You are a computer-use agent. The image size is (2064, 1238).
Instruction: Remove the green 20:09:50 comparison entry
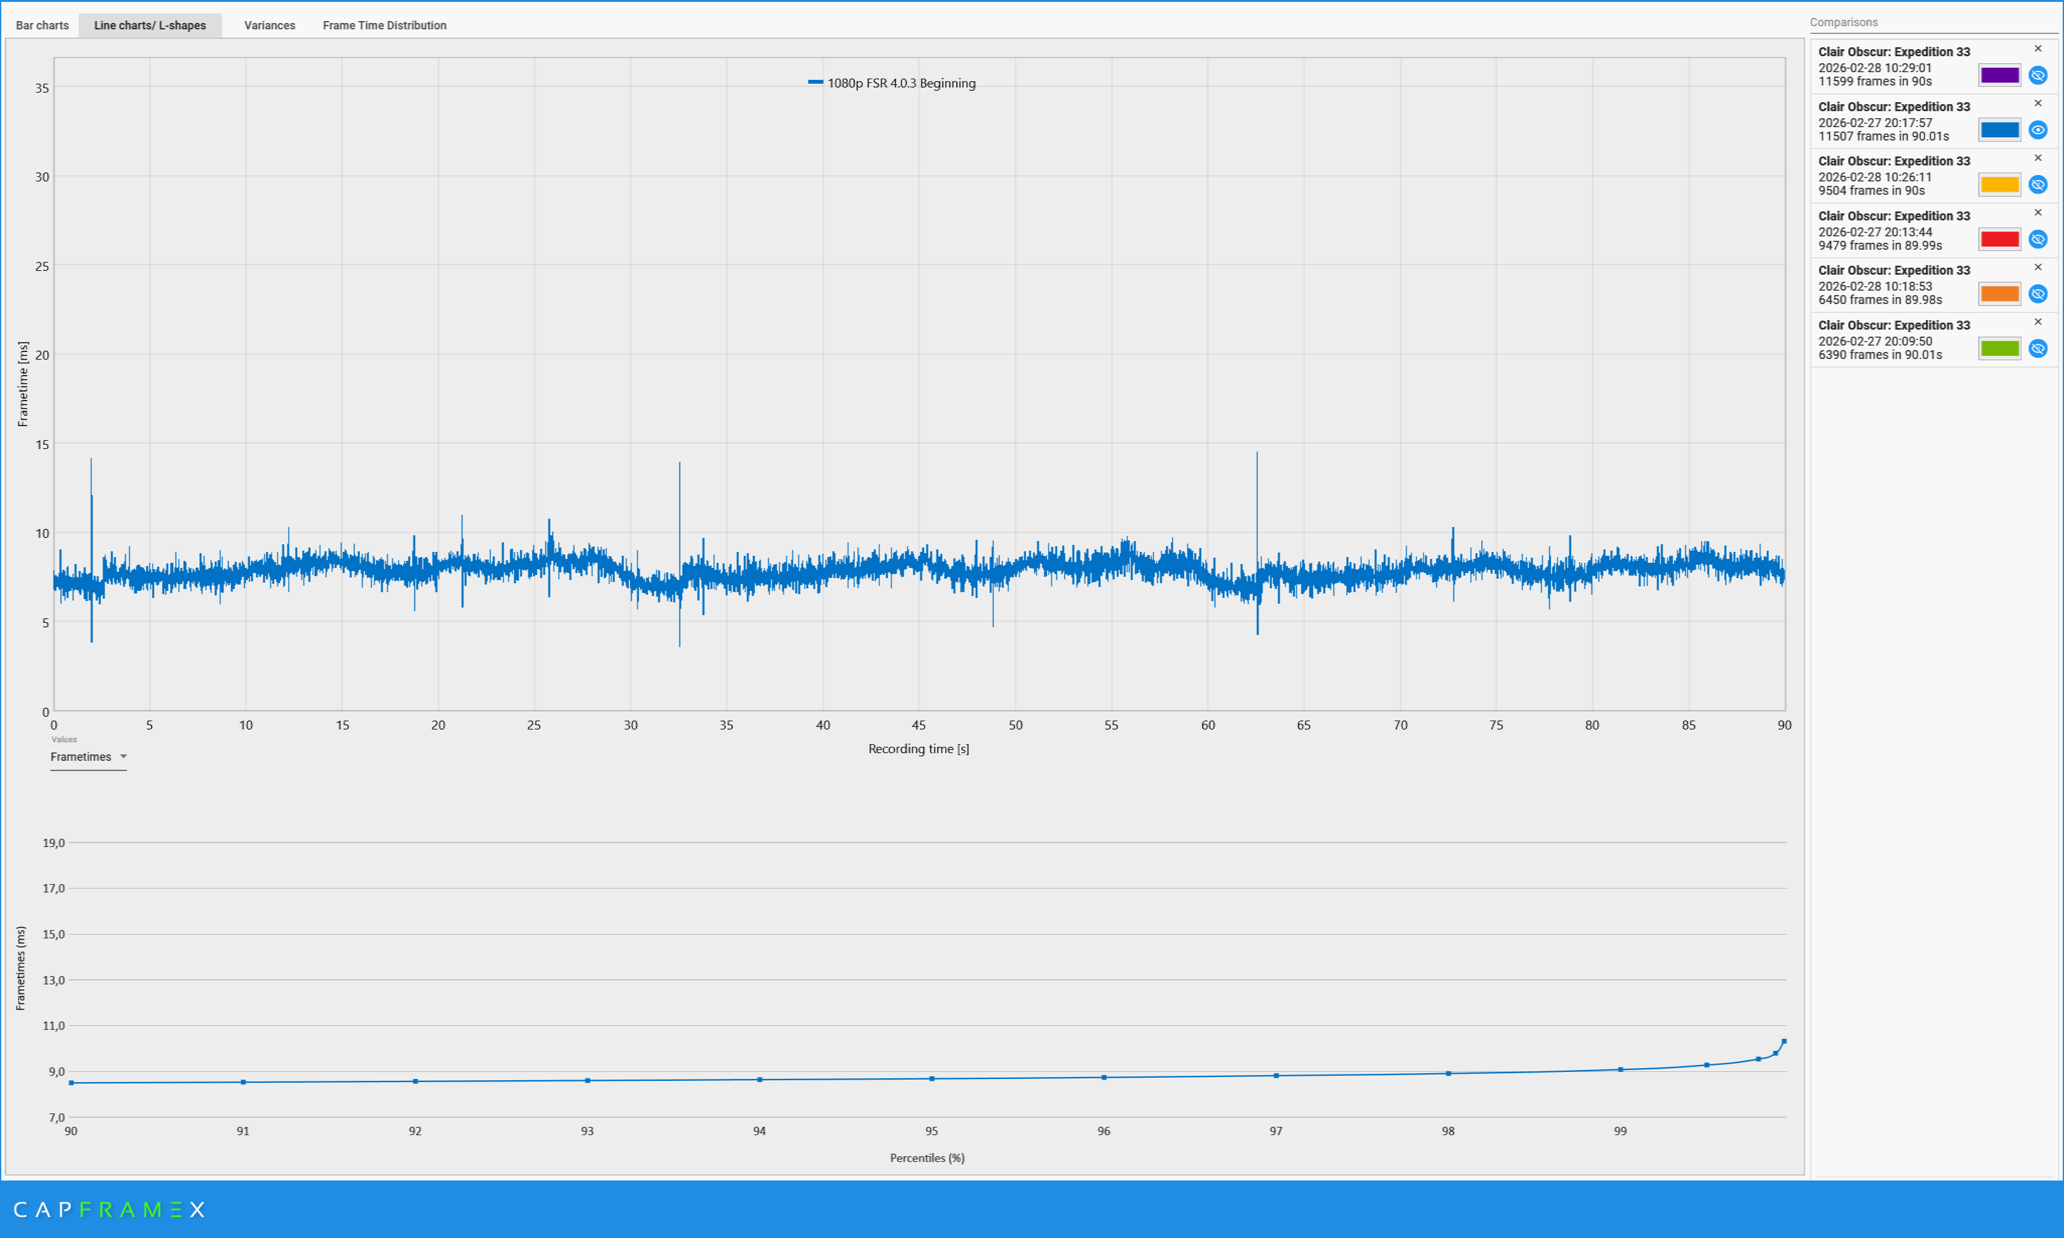[2037, 322]
